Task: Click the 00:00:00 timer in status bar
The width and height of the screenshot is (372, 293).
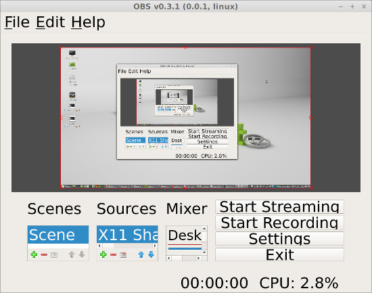Action: pyautogui.click(x=214, y=283)
